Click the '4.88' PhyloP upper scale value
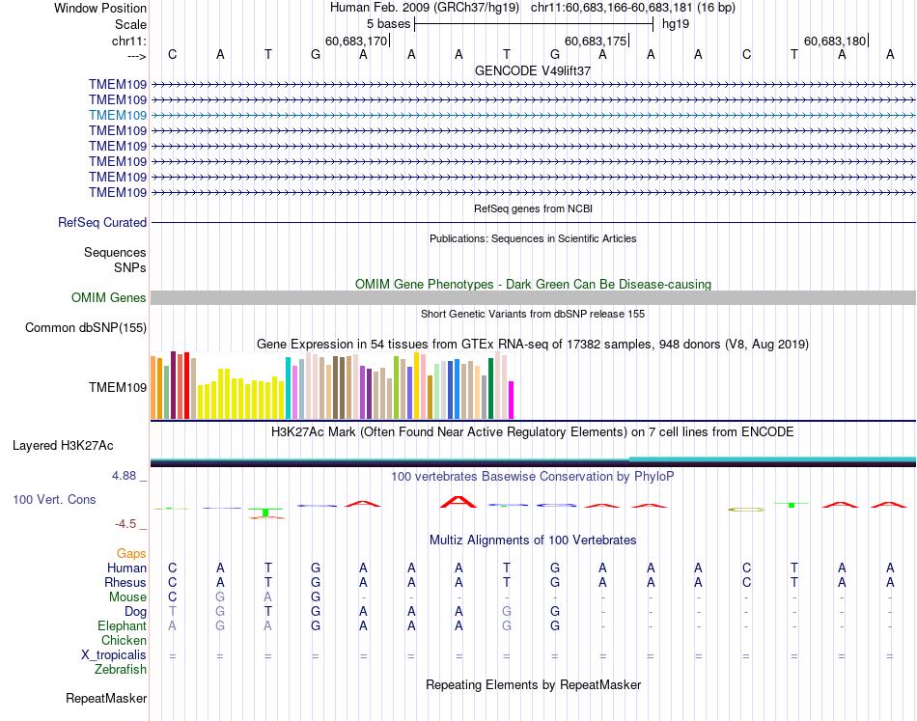The height and width of the screenshot is (721, 917). click(x=124, y=476)
